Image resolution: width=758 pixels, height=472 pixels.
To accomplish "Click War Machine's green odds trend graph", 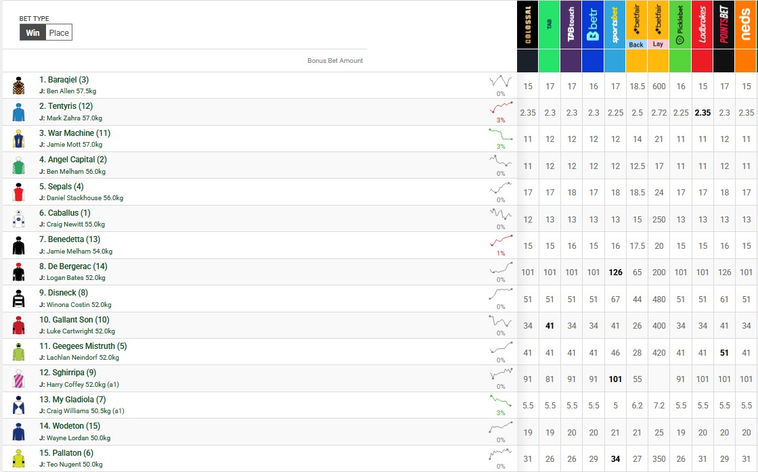I will tap(501, 135).
